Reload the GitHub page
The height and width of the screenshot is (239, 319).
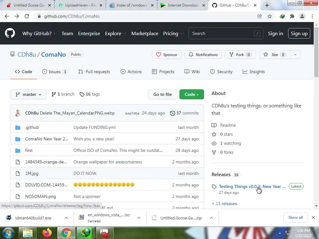(x=27, y=16)
